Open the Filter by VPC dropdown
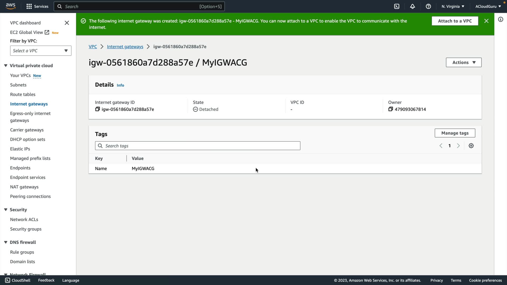This screenshot has height=285, width=507. tap(41, 51)
